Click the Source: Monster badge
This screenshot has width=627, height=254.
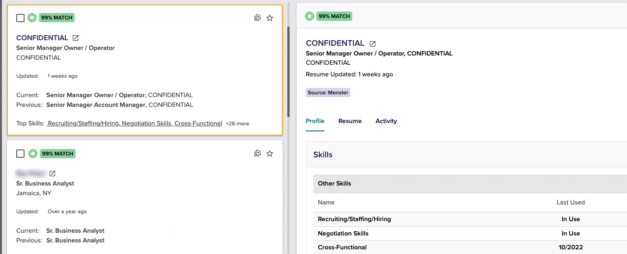[328, 93]
